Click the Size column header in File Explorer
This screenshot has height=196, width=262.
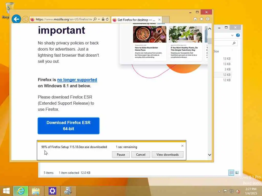[216, 51]
